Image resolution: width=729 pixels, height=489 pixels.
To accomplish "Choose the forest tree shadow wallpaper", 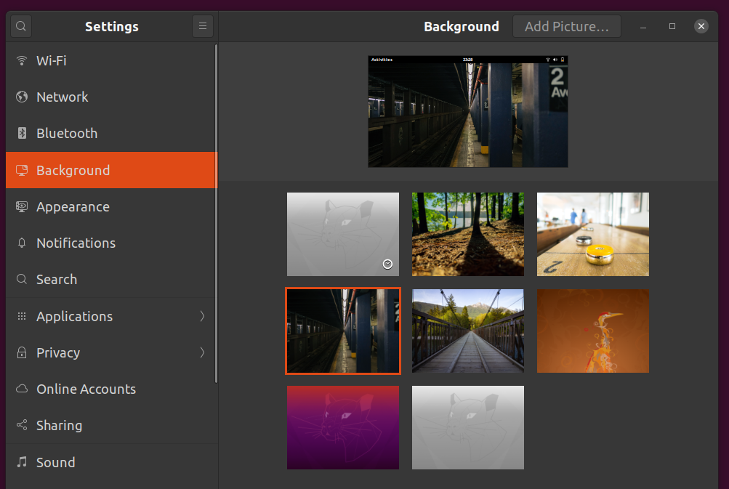I will (467, 234).
